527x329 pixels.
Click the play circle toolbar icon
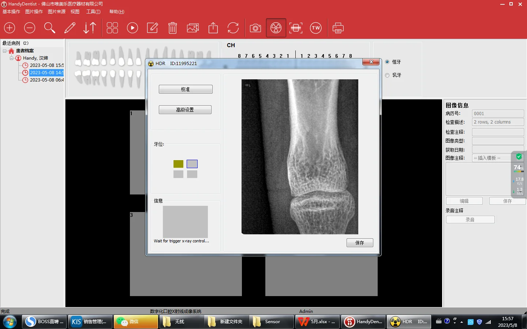point(132,28)
